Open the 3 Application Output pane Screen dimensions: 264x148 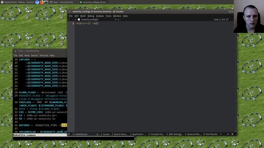pos(138,134)
